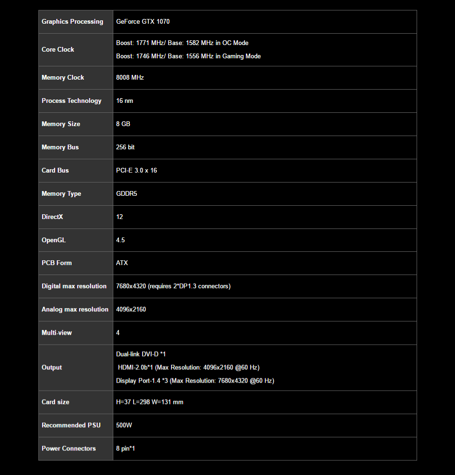Screen dimensions: 455x475
Task: Click the GDDR5 memory type value
Action: [x=127, y=194]
